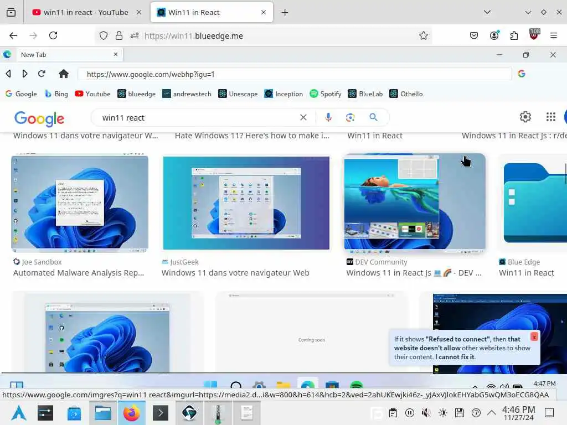
Task: Open the brightness tray icon
Action: coord(442,413)
